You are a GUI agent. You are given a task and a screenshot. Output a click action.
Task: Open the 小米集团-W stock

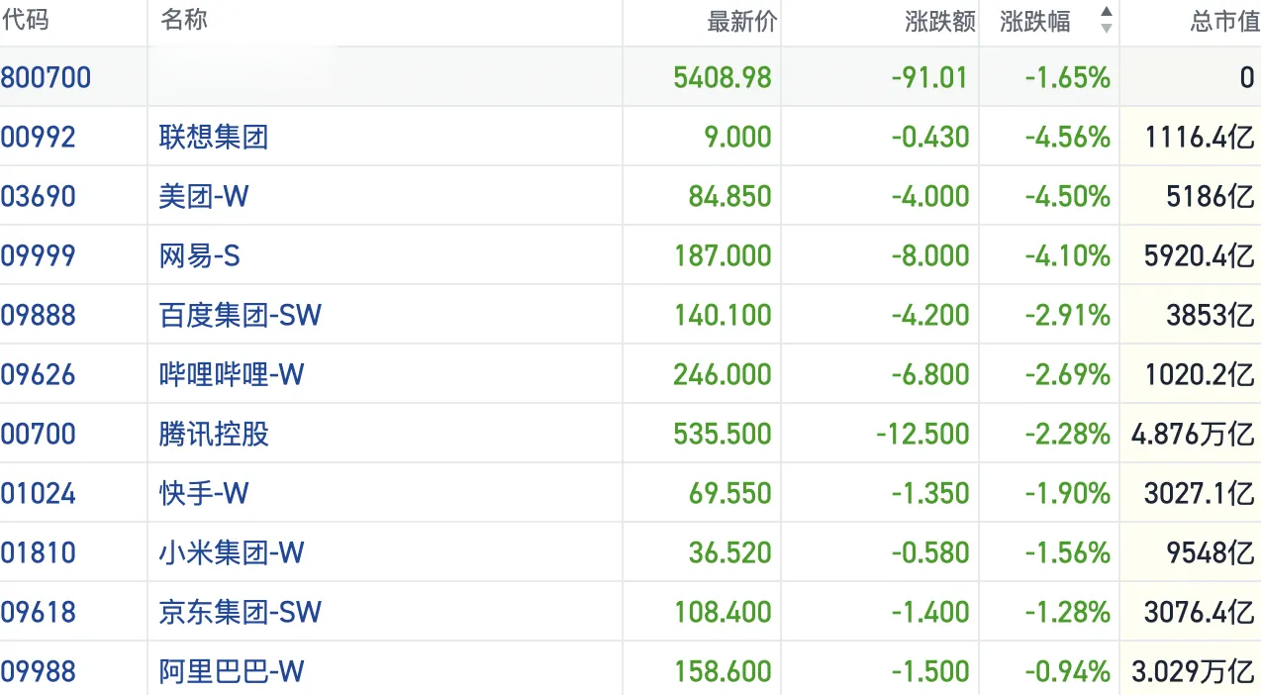(232, 552)
